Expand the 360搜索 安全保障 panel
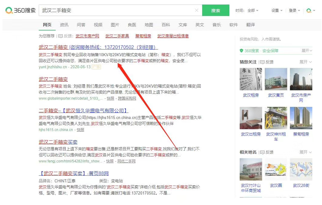The width and height of the screenshot is (322, 205). (307, 51)
